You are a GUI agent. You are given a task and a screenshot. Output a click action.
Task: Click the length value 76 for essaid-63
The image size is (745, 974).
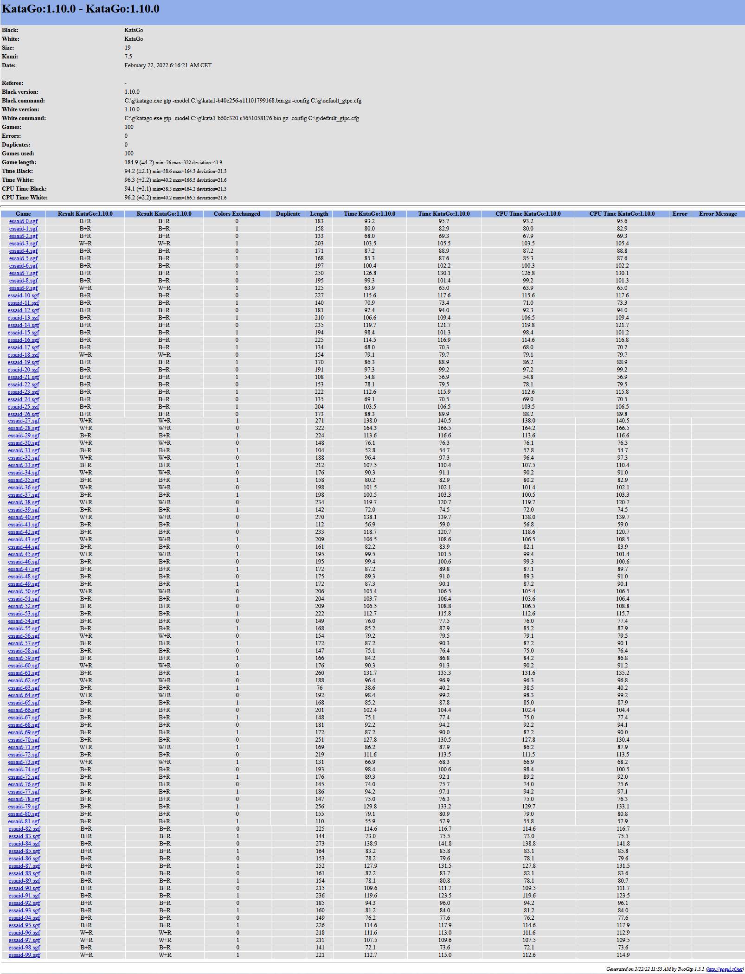(x=319, y=688)
